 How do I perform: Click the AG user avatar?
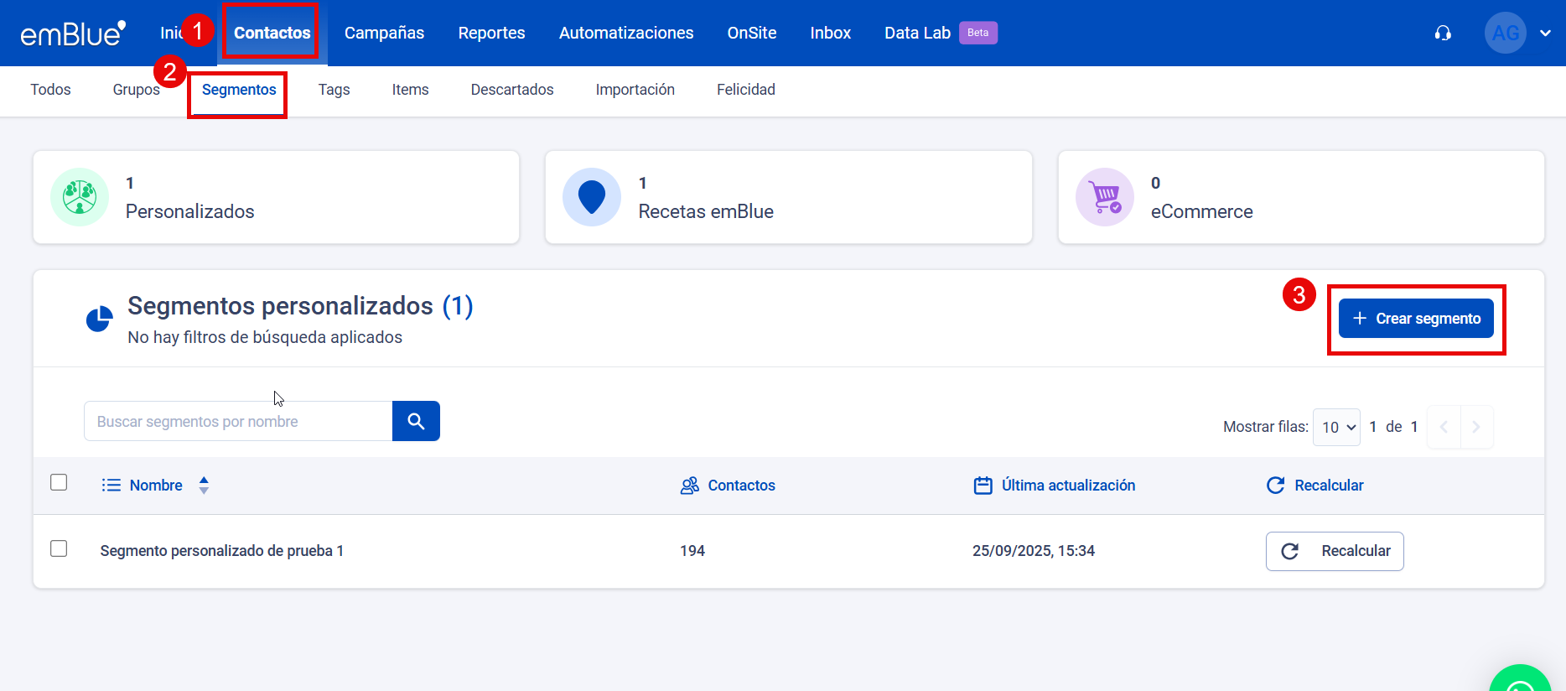coord(1505,33)
